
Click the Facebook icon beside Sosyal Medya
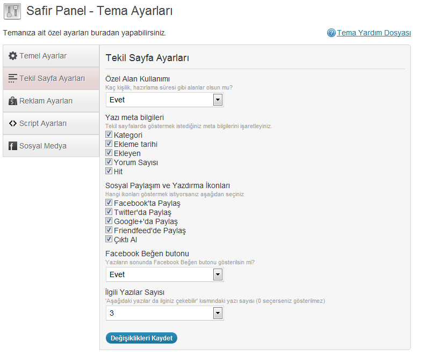click(x=13, y=146)
